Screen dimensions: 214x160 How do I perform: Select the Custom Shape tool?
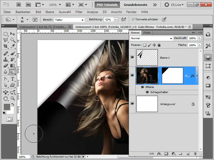pyautogui.click(x=13, y=85)
